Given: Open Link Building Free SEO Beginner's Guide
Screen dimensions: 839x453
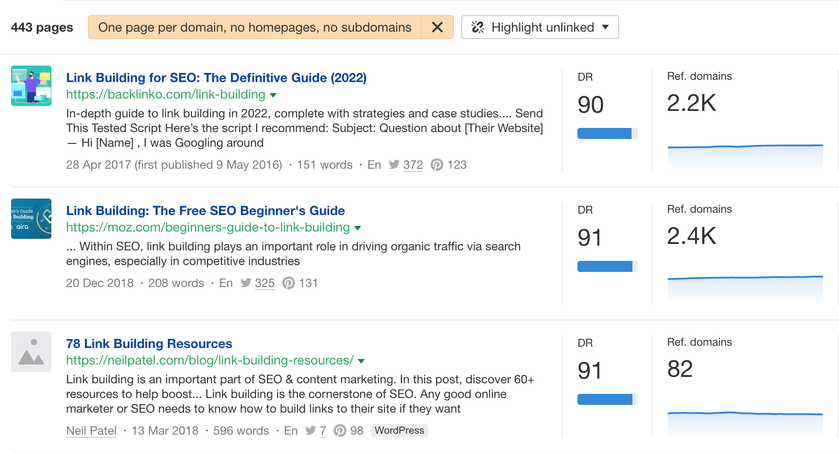Looking at the screenshot, I should point(206,210).
